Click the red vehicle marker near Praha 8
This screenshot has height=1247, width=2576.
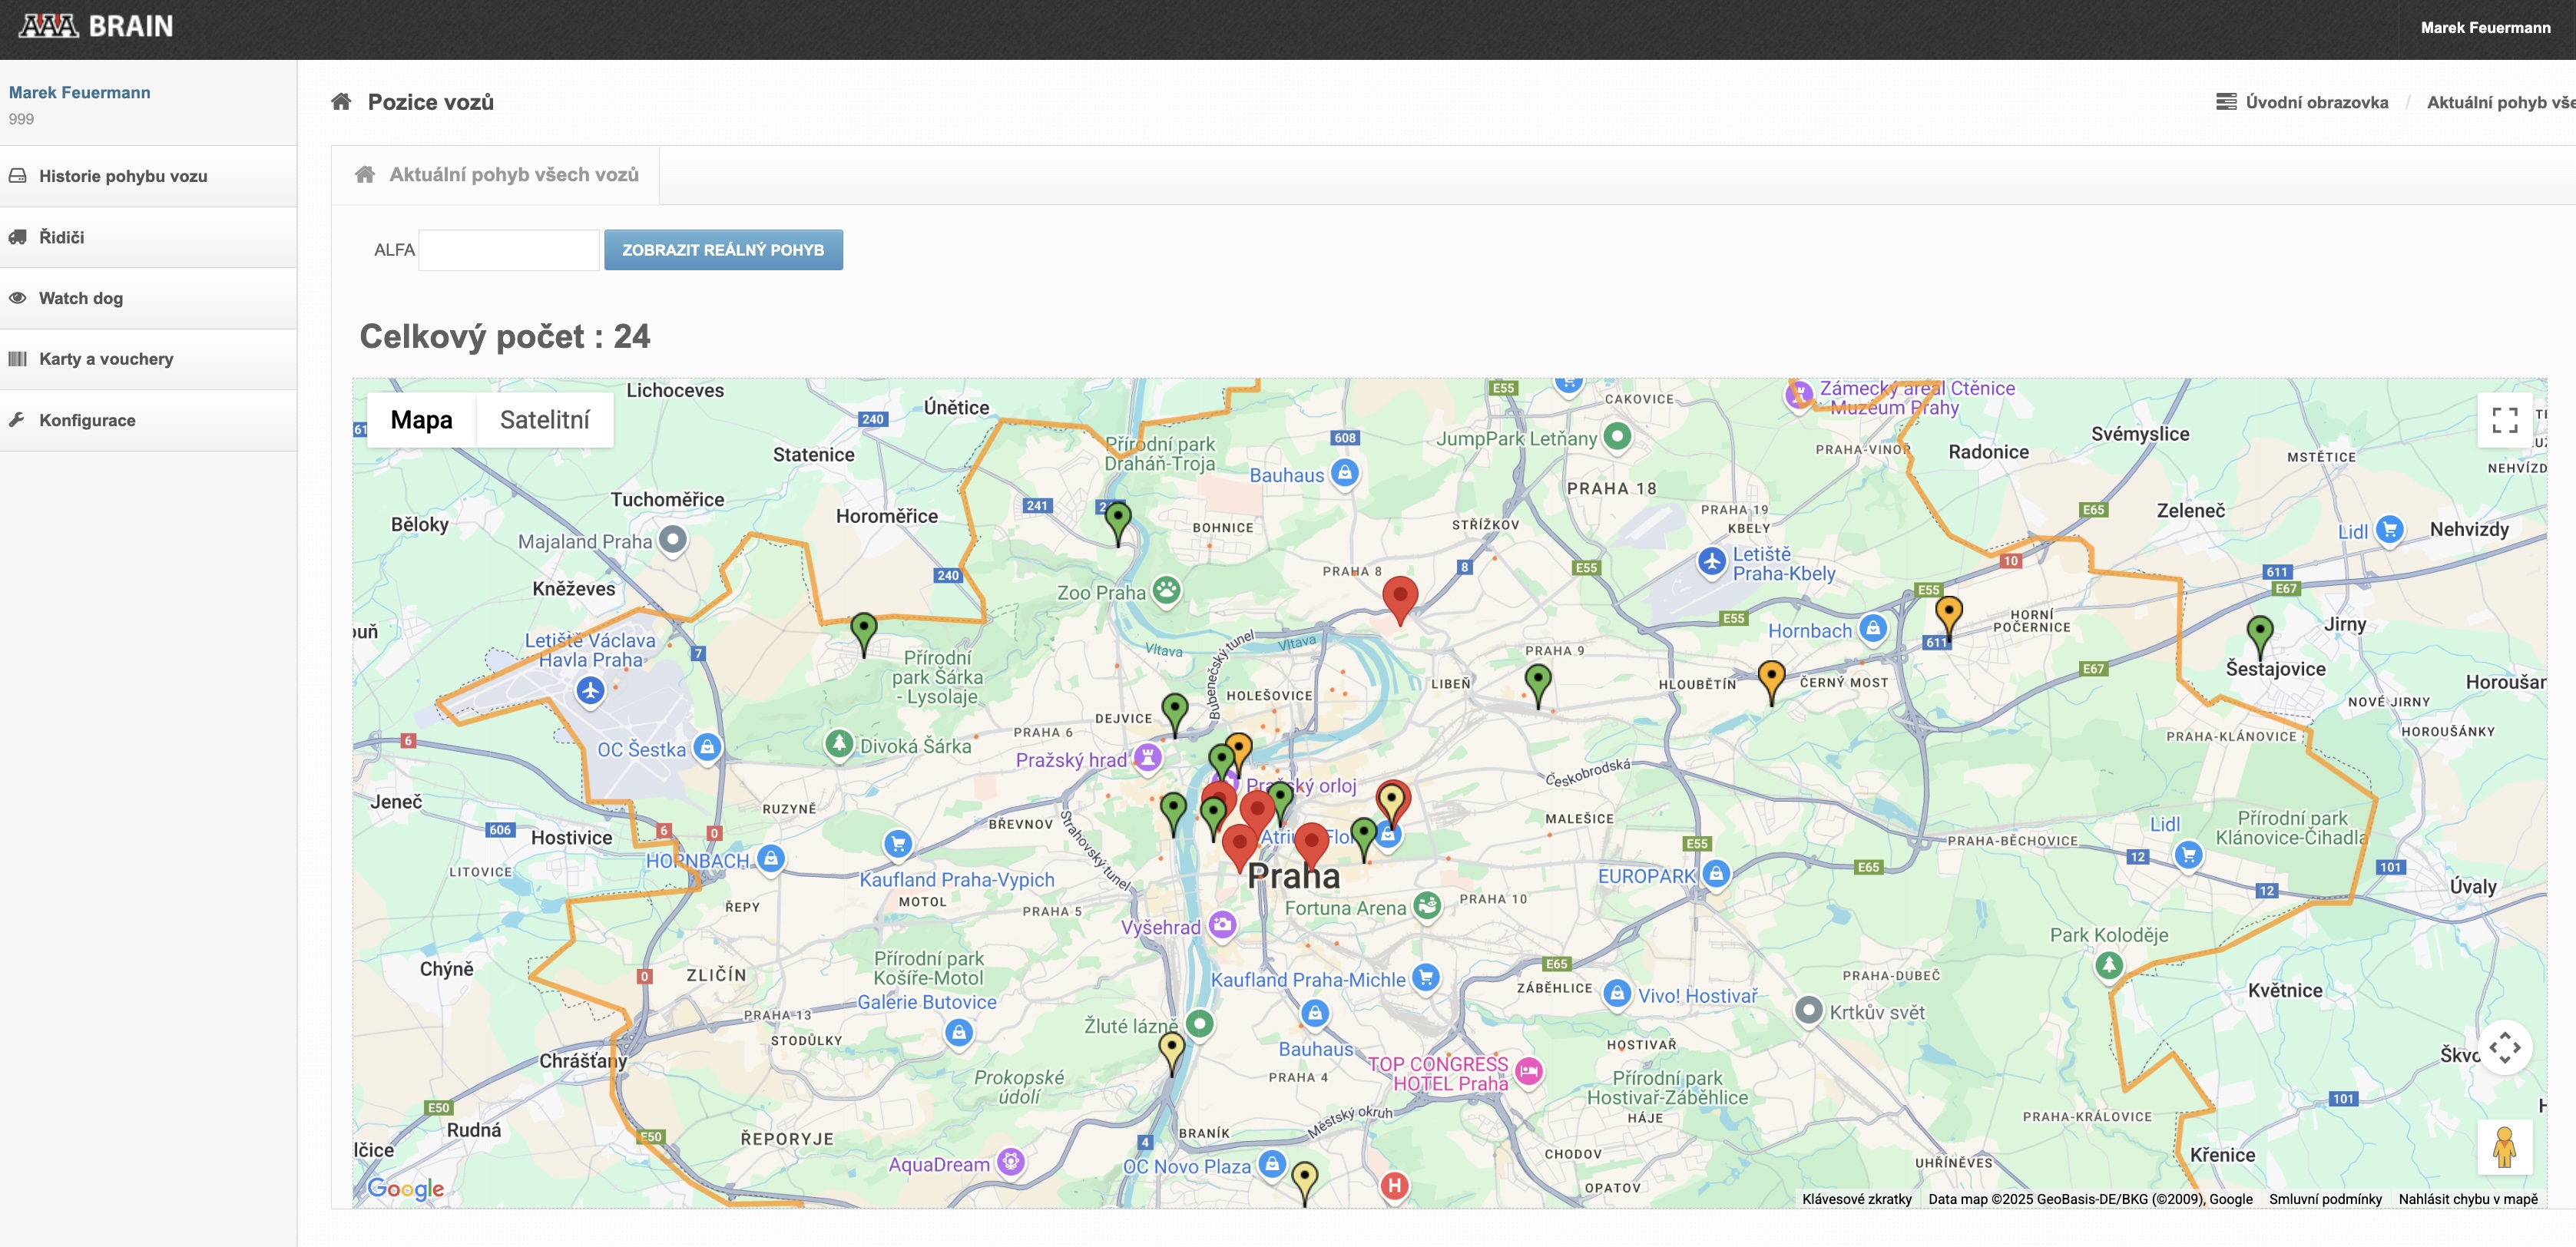[x=1400, y=601]
